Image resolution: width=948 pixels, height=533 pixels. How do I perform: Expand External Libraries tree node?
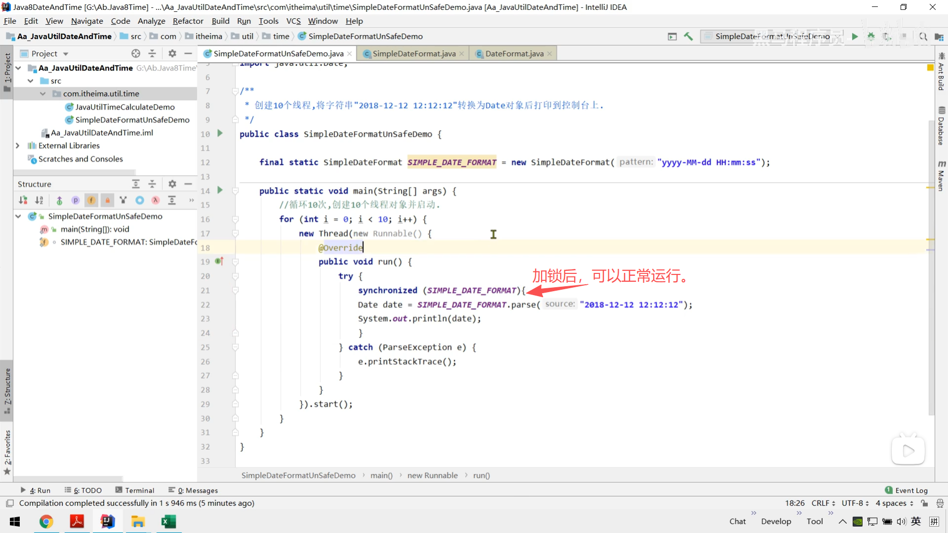tap(18, 146)
